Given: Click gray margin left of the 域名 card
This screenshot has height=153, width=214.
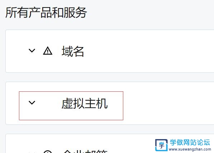Looking at the screenshot, I should (3, 51).
